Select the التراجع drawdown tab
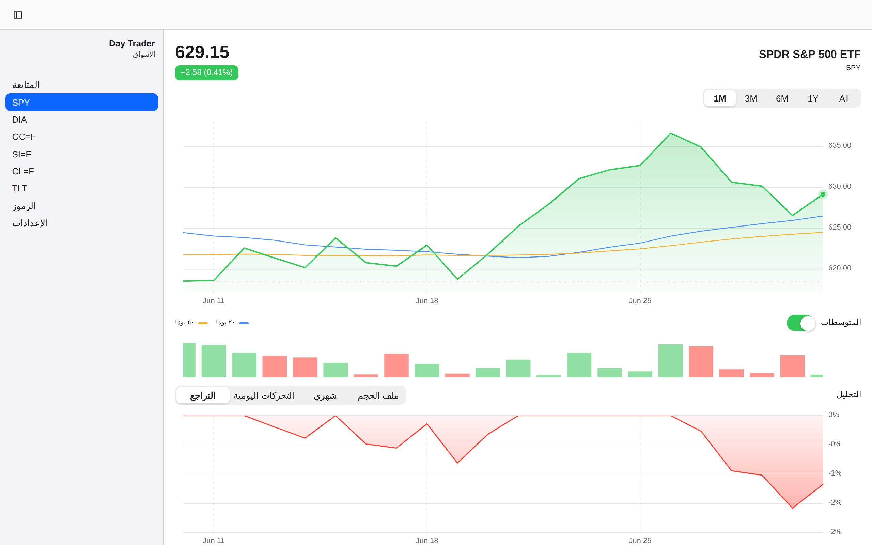 [x=203, y=395]
